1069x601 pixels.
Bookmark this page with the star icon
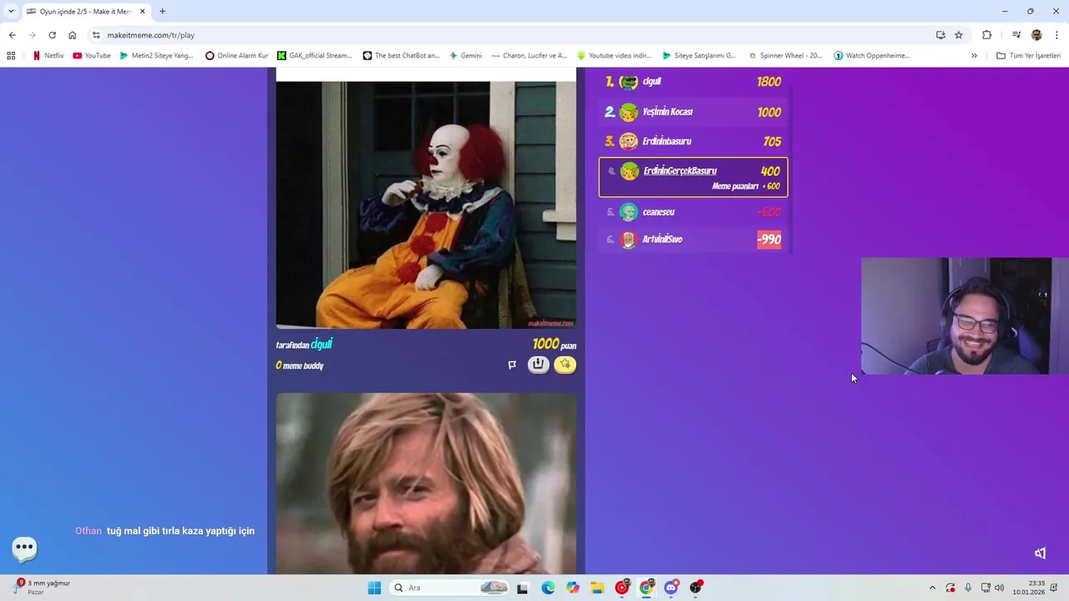pos(959,35)
